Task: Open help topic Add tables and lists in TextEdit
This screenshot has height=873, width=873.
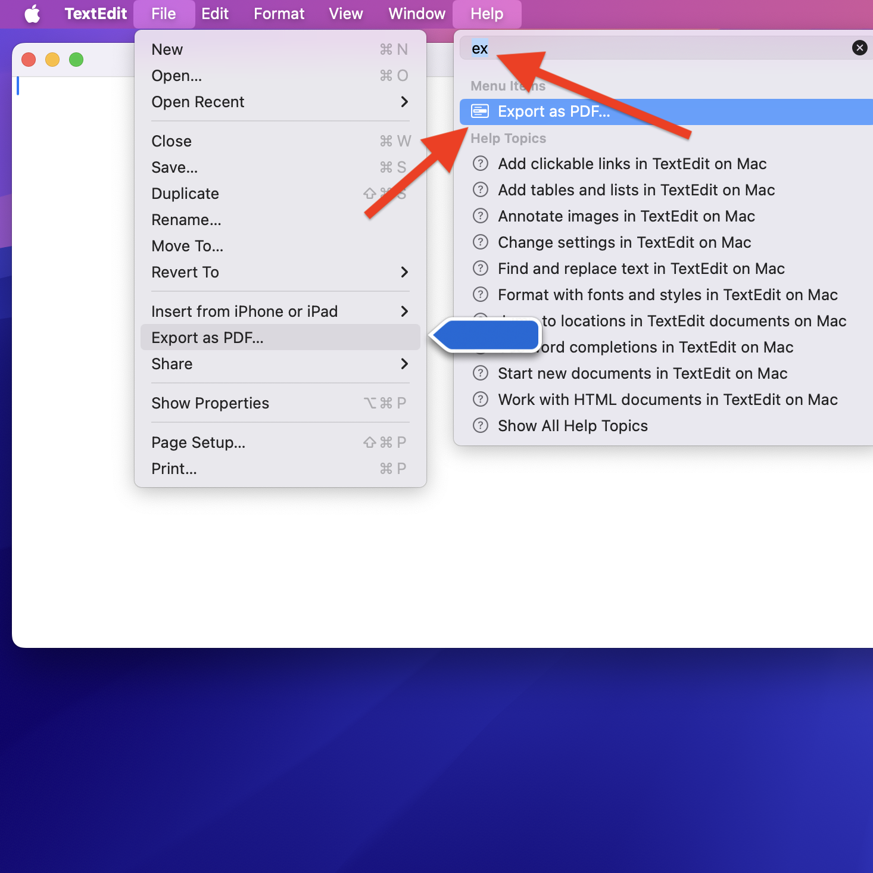Action: pos(666,189)
